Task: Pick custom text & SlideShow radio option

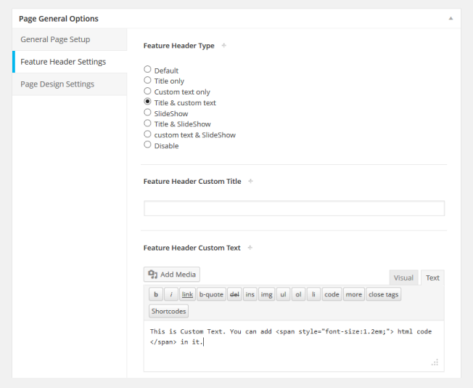Action: 147,134
